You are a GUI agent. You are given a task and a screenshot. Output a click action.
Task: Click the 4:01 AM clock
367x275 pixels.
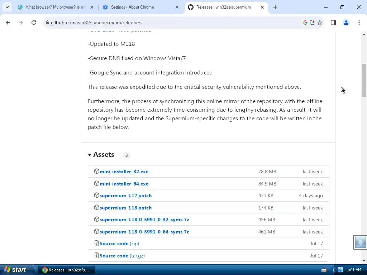(354, 270)
